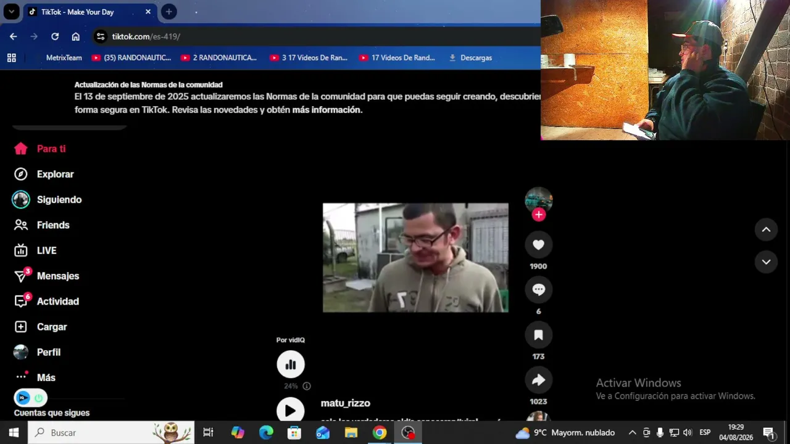
Task: Follow the más información link
Action: pyautogui.click(x=326, y=110)
